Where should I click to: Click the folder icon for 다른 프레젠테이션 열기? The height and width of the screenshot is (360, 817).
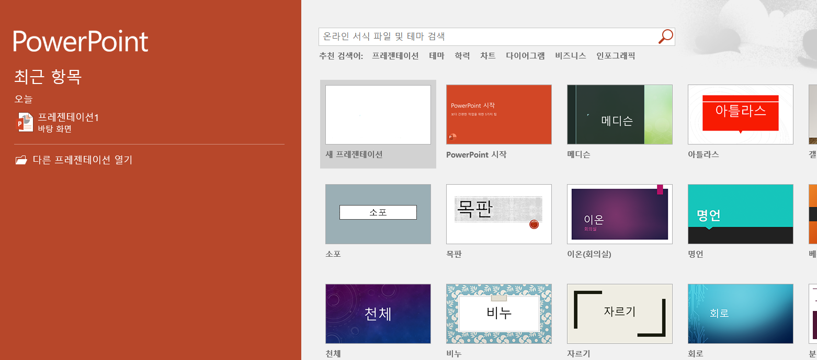(21, 160)
